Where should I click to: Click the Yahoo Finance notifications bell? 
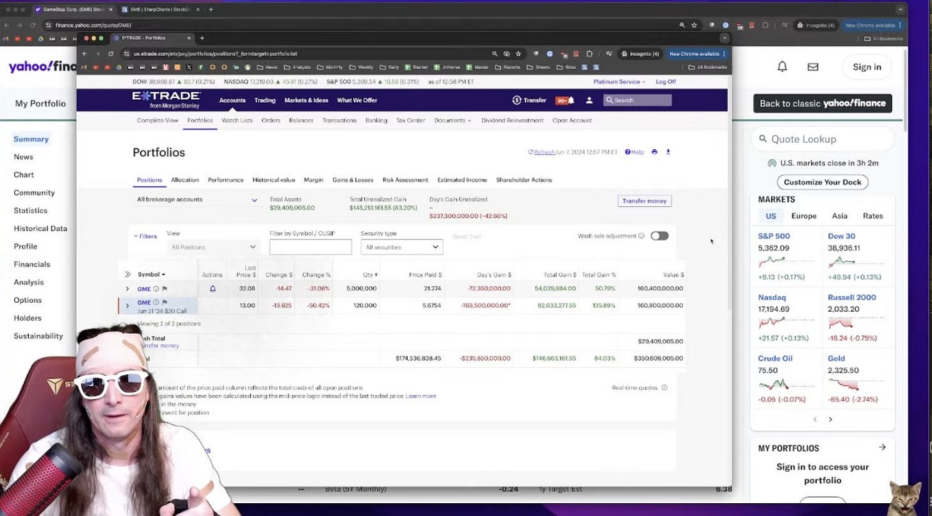point(782,67)
